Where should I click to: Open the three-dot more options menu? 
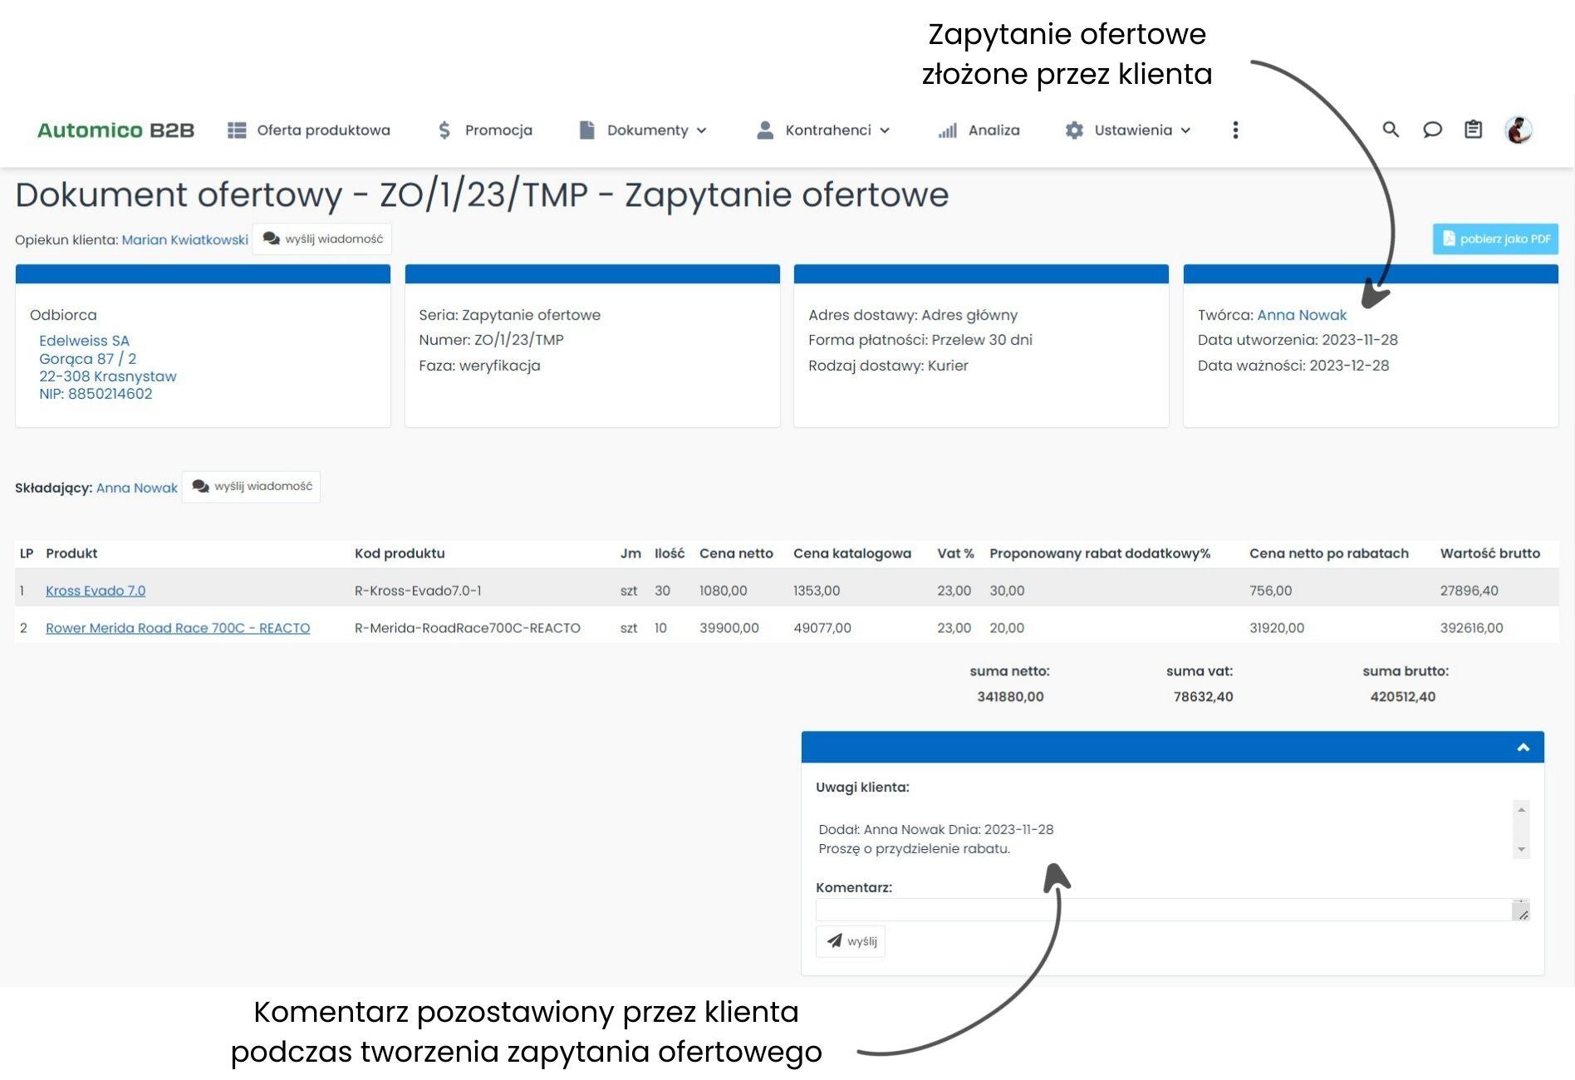point(1235,130)
